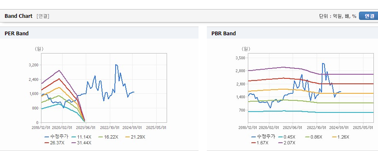The image size is (378, 151).
Task: Toggle 수정주가 series in PER Band legend
Action: pyautogui.click(x=56, y=137)
